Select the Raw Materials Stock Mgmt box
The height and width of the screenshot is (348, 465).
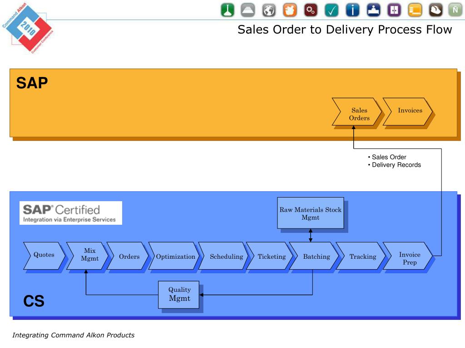[311, 213]
